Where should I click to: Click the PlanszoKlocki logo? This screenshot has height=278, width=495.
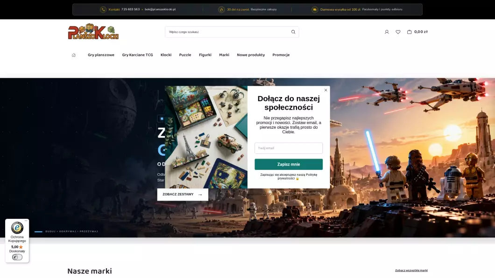(x=93, y=32)
